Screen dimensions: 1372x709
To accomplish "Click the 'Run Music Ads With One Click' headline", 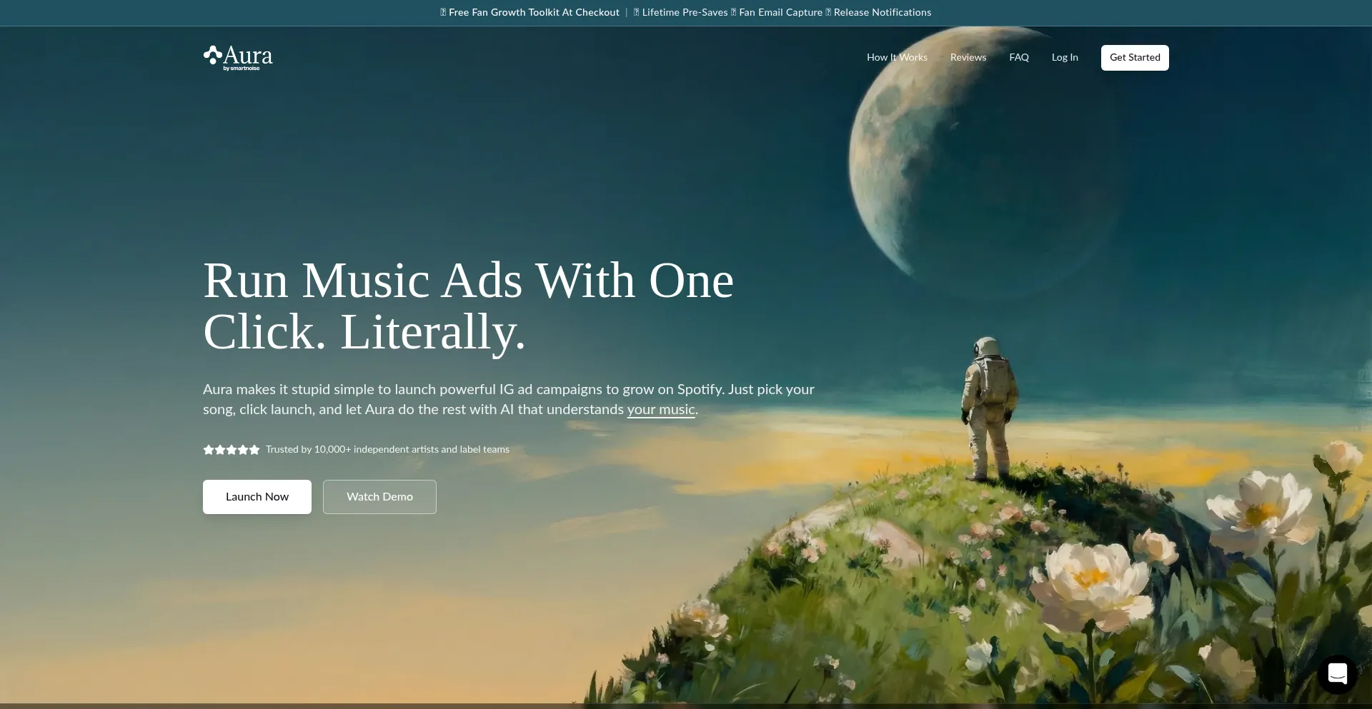I will pos(468,306).
